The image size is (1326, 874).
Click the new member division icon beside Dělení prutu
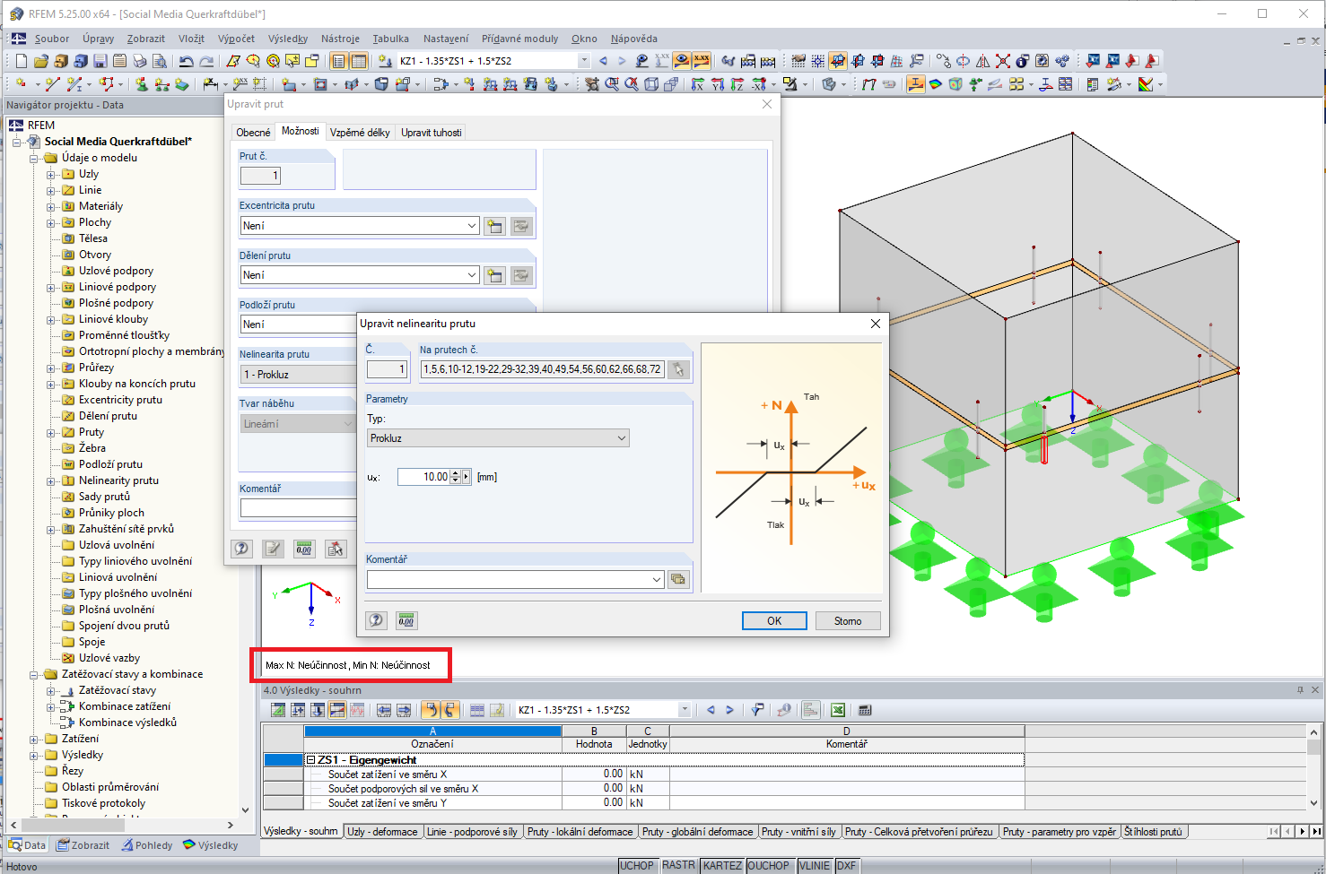coord(494,275)
